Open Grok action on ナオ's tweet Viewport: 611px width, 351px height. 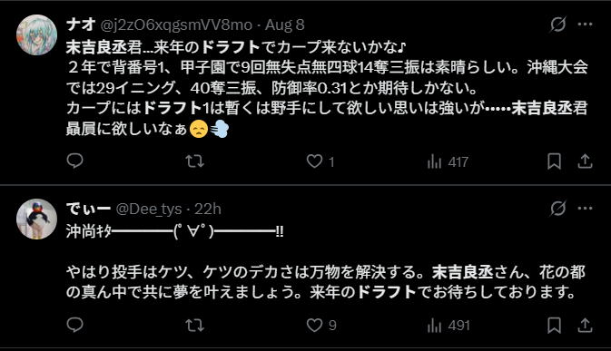[x=557, y=24]
